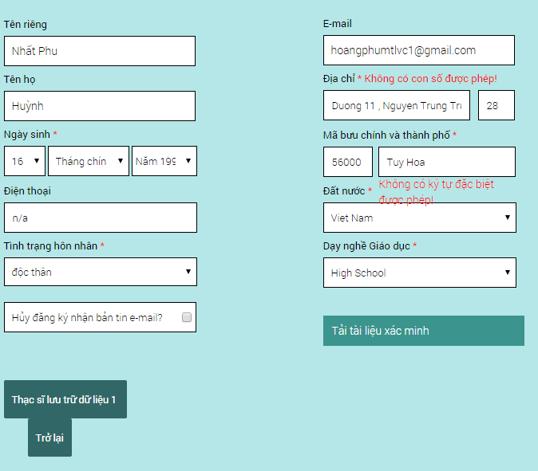Screen dimensions: 538x471
Task: Click the Đất nước label
Action: point(344,190)
